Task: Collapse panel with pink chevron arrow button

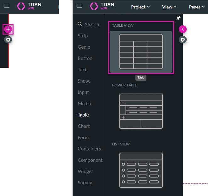Action: click(x=183, y=29)
